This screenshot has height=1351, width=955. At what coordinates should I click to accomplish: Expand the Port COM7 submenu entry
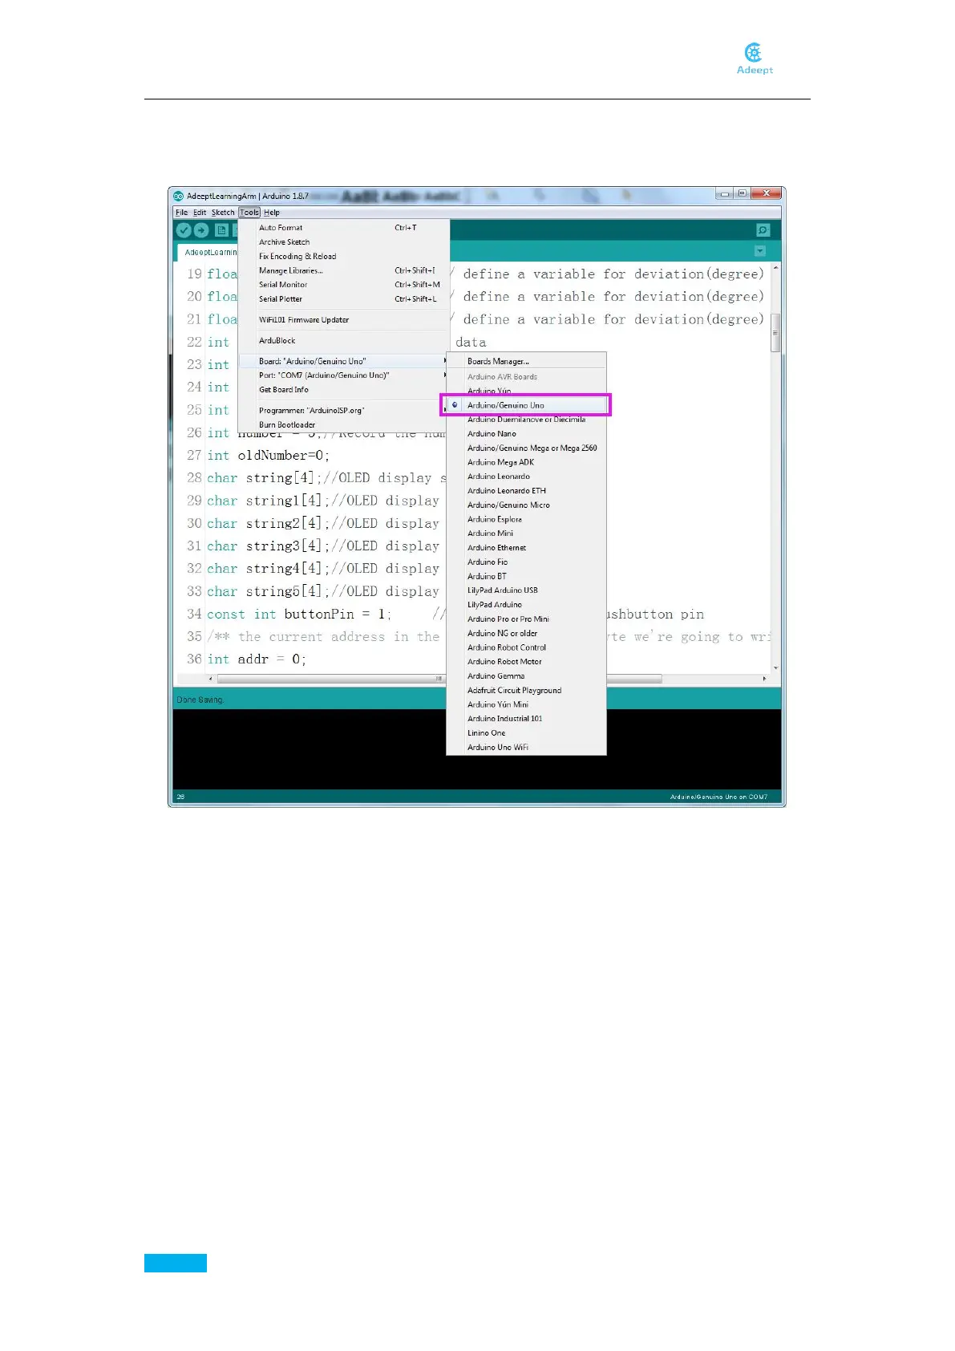tap(343, 375)
